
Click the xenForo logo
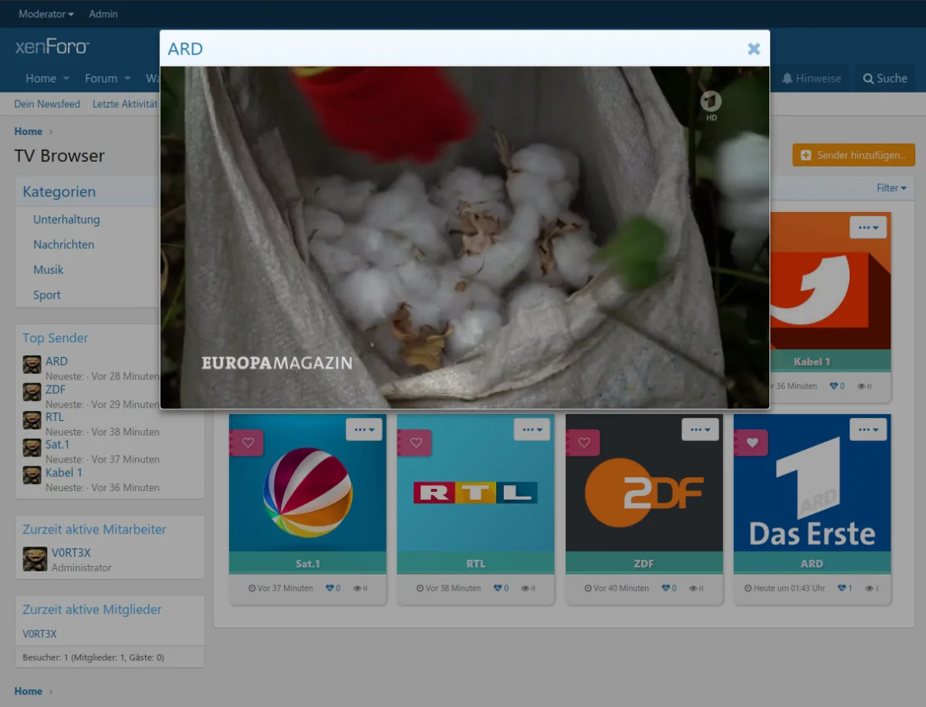(52, 47)
